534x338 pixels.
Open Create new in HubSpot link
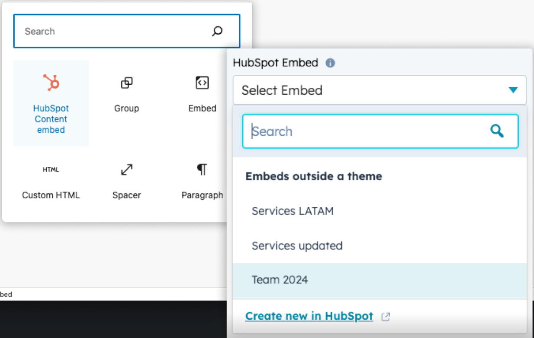309,316
